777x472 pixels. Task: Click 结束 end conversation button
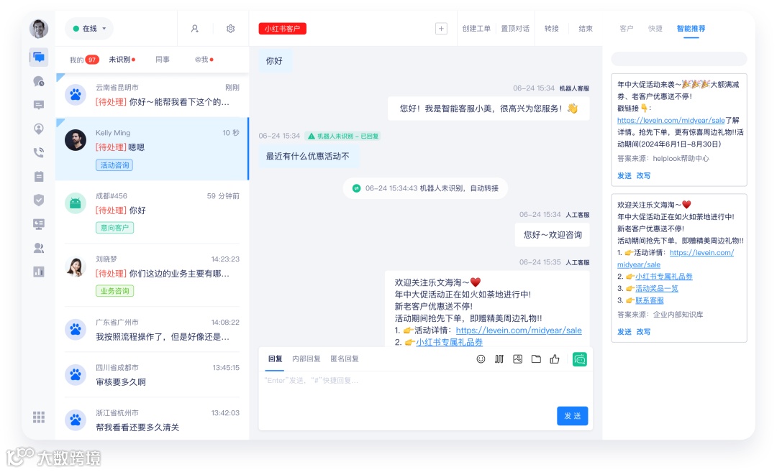[586, 29]
